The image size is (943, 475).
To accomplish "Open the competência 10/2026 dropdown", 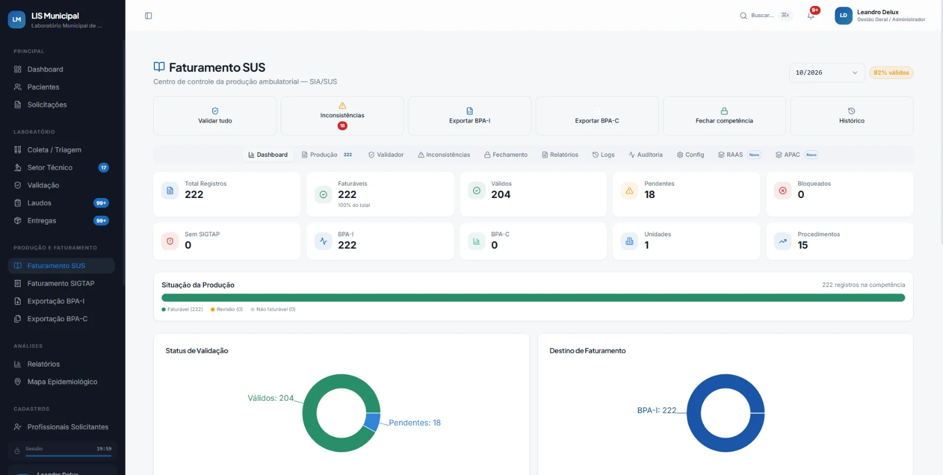I will point(826,72).
